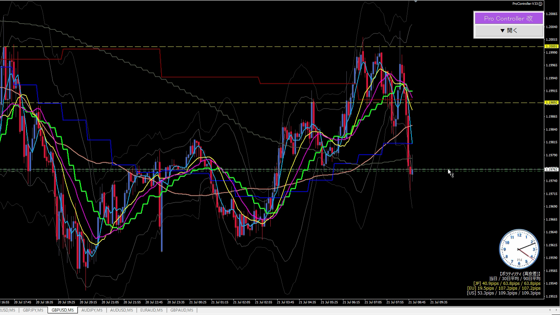Select the GBPAUD,M5 chart tab
The width and height of the screenshot is (560, 315).
pos(182,310)
